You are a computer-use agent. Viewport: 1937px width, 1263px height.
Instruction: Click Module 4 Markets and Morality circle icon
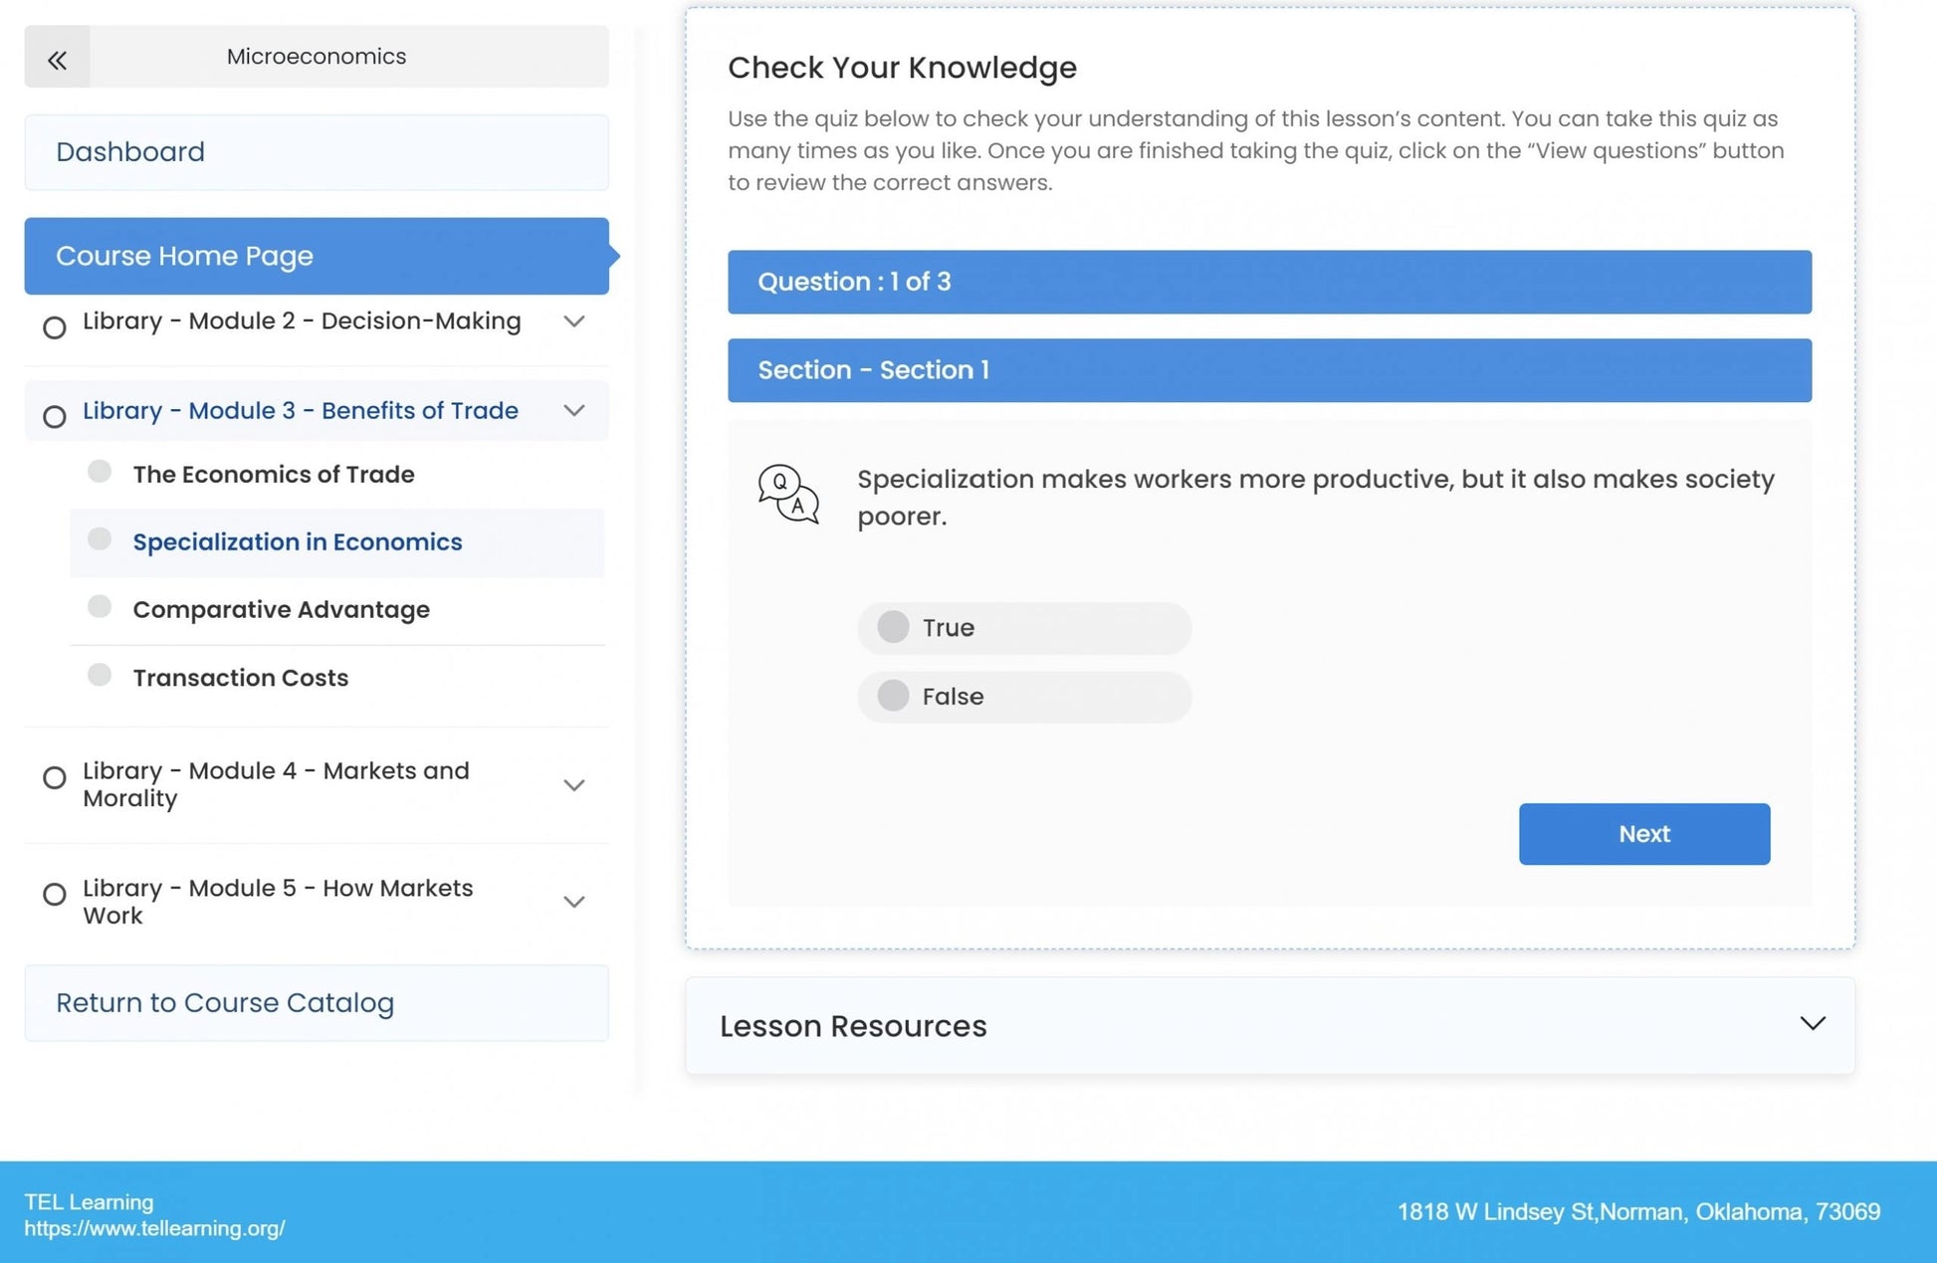click(55, 777)
